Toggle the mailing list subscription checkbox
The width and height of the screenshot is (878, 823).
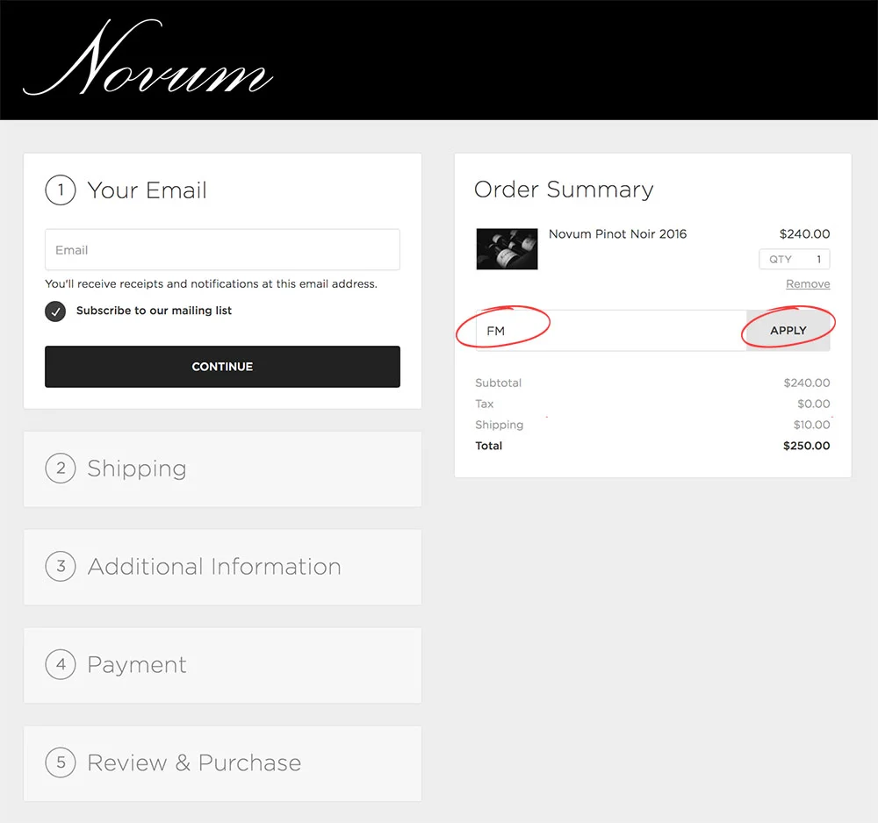coord(55,311)
